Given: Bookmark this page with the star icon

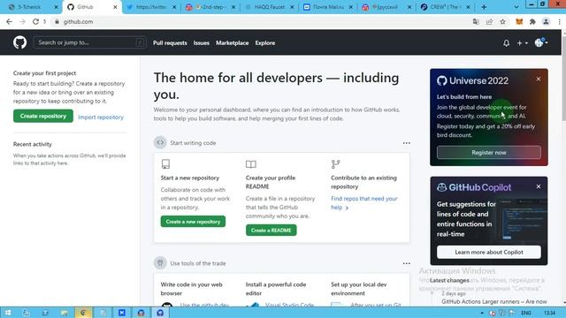Looking at the screenshot, I should 502,21.
